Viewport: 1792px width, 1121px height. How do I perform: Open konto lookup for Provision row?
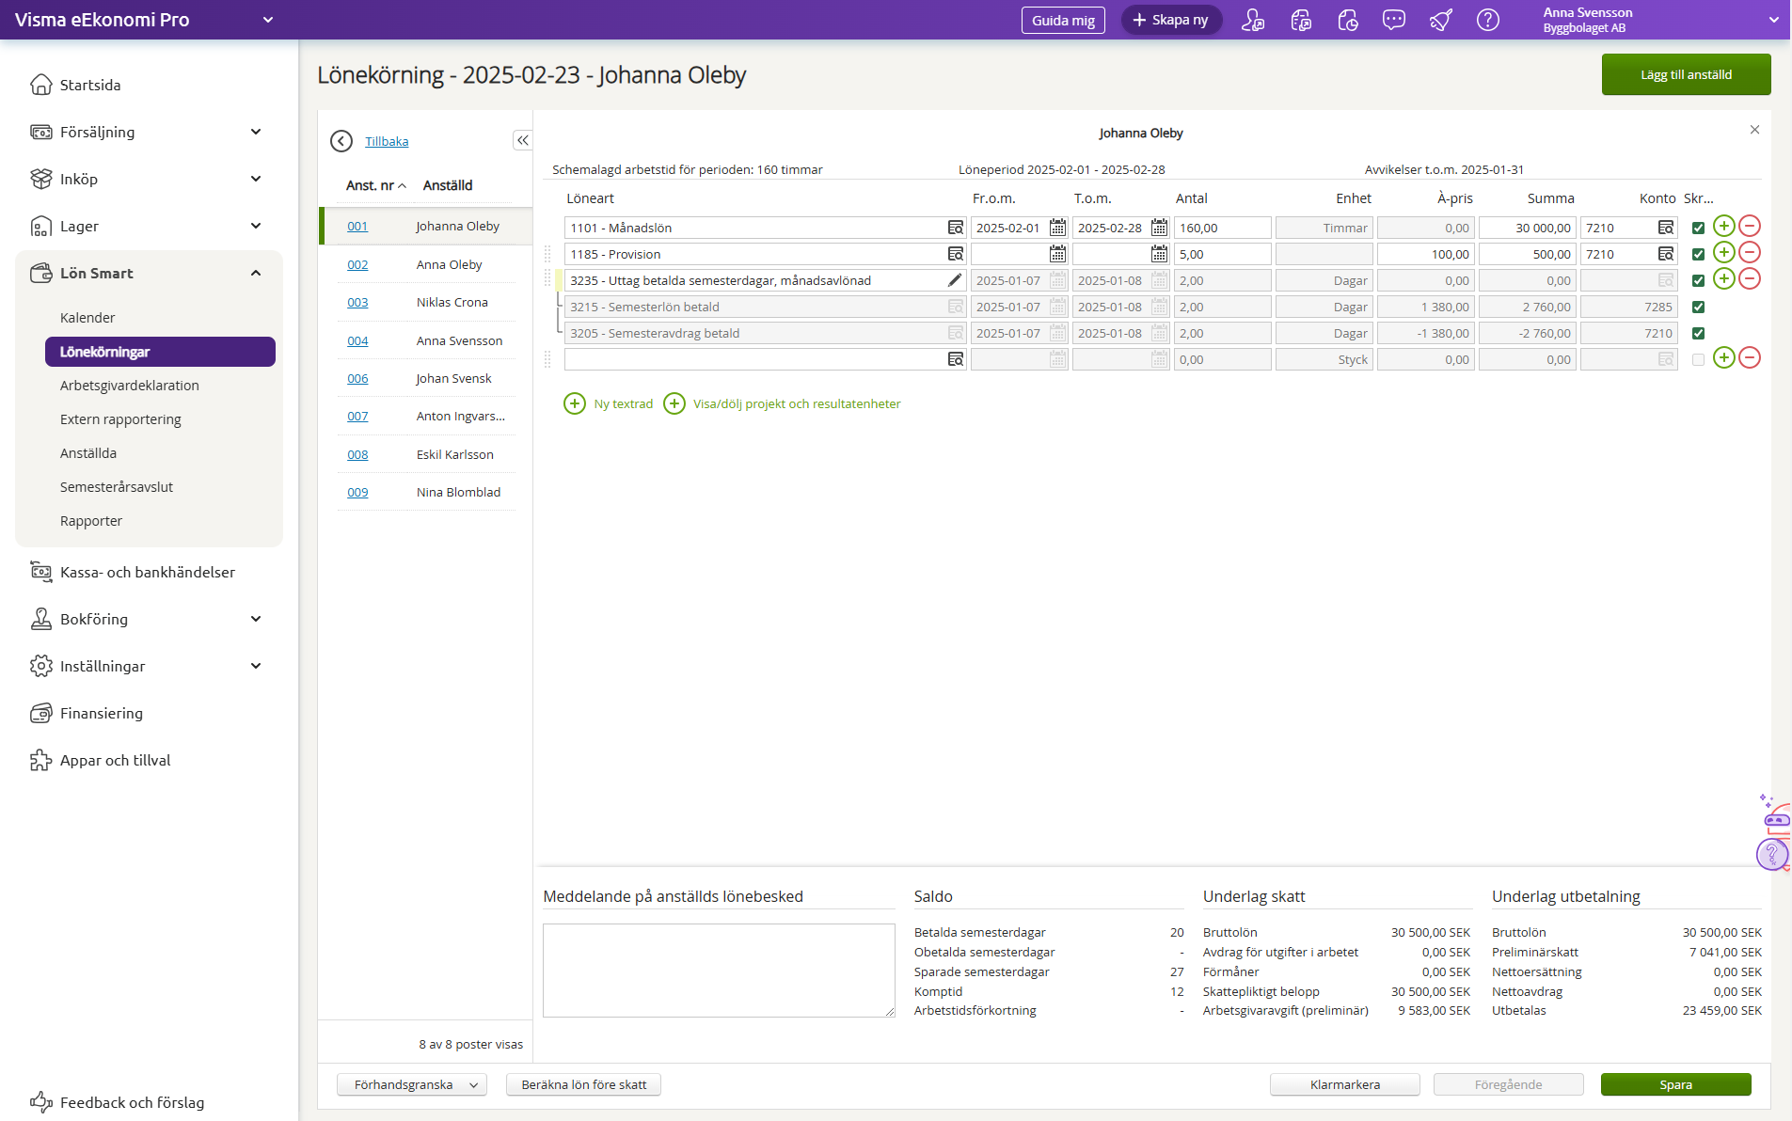coord(1666,254)
